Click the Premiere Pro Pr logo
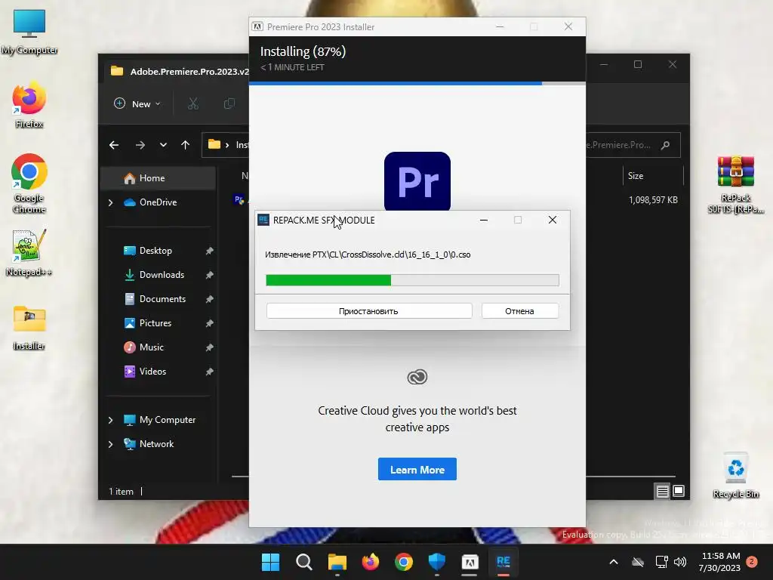Image resolution: width=773 pixels, height=580 pixels. 417,181
